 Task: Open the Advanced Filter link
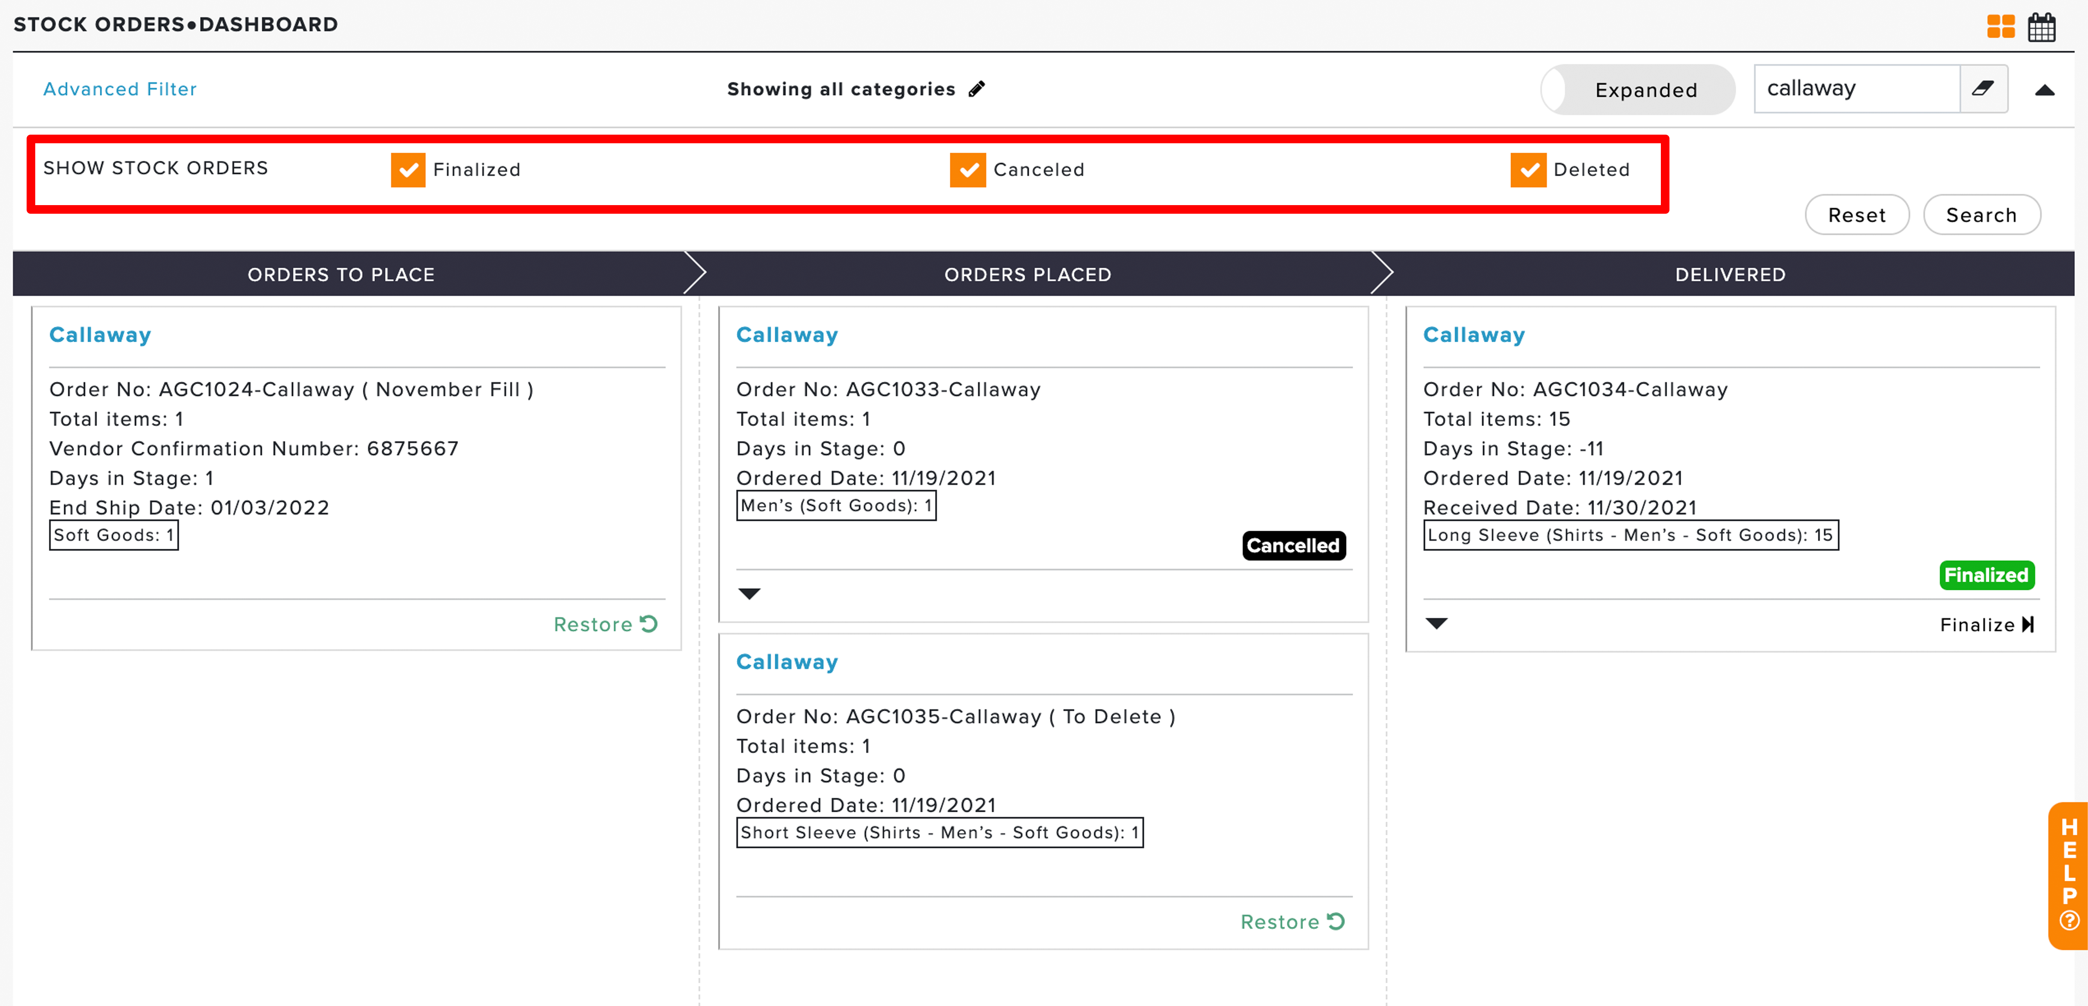120,89
